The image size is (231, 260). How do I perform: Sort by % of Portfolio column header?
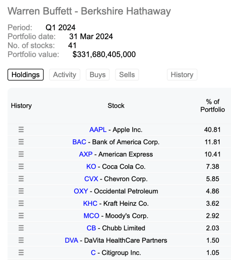point(212,106)
